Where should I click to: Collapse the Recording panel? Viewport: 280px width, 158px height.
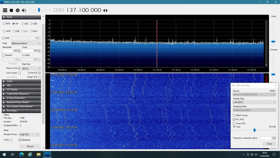[x=21, y=111]
